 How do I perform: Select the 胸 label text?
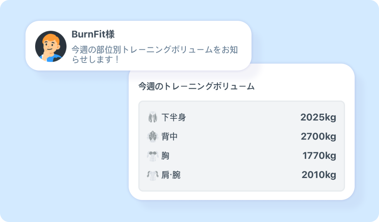[165, 156]
